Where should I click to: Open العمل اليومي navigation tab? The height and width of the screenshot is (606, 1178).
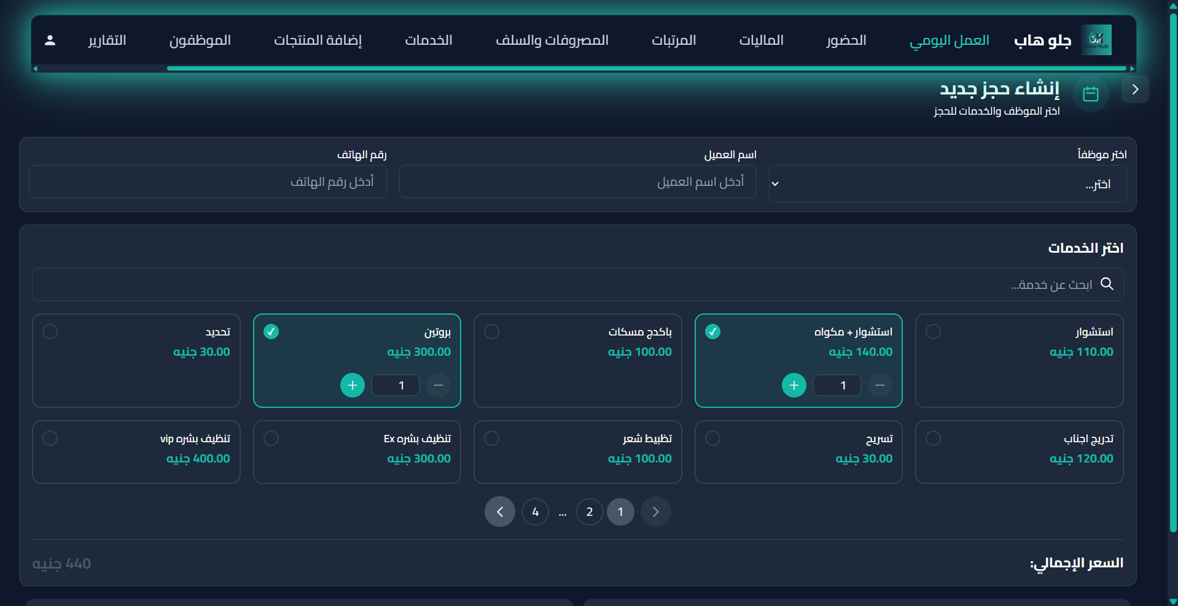coord(949,40)
